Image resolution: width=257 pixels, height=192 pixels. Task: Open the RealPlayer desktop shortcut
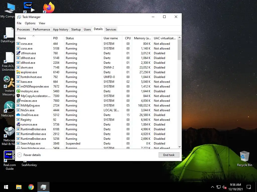(x=29, y=7)
